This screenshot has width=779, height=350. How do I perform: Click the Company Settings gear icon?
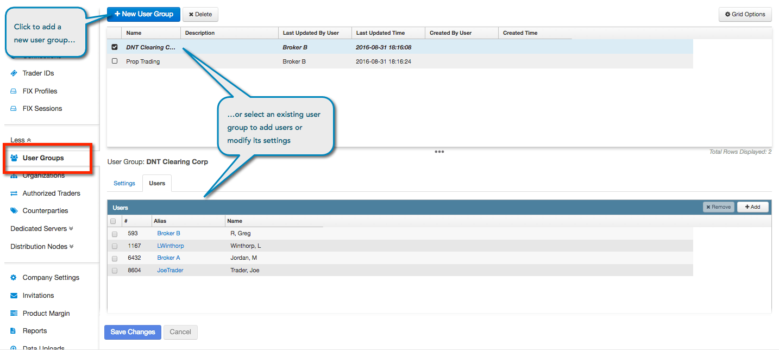14,278
